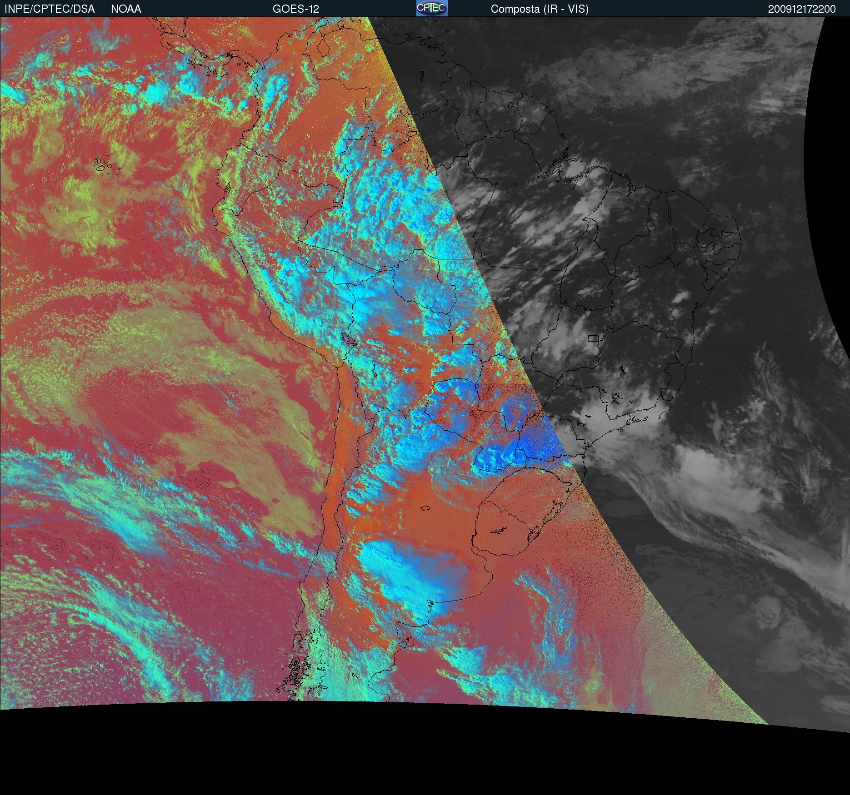This screenshot has width=850, height=795.
Task: Click the 200912172200 timestamp
Action: [x=802, y=9]
